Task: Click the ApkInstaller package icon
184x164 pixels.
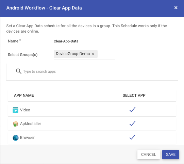Action: click(x=16, y=124)
